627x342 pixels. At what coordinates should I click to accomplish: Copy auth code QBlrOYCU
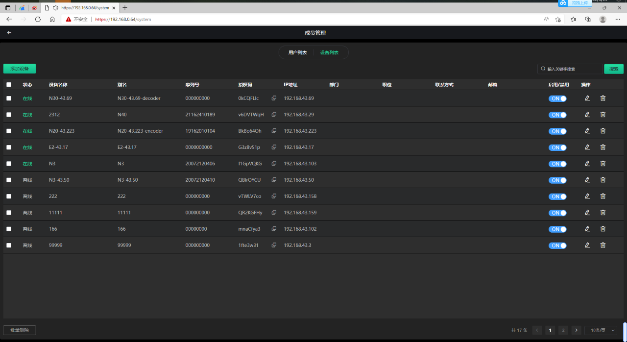click(x=274, y=180)
